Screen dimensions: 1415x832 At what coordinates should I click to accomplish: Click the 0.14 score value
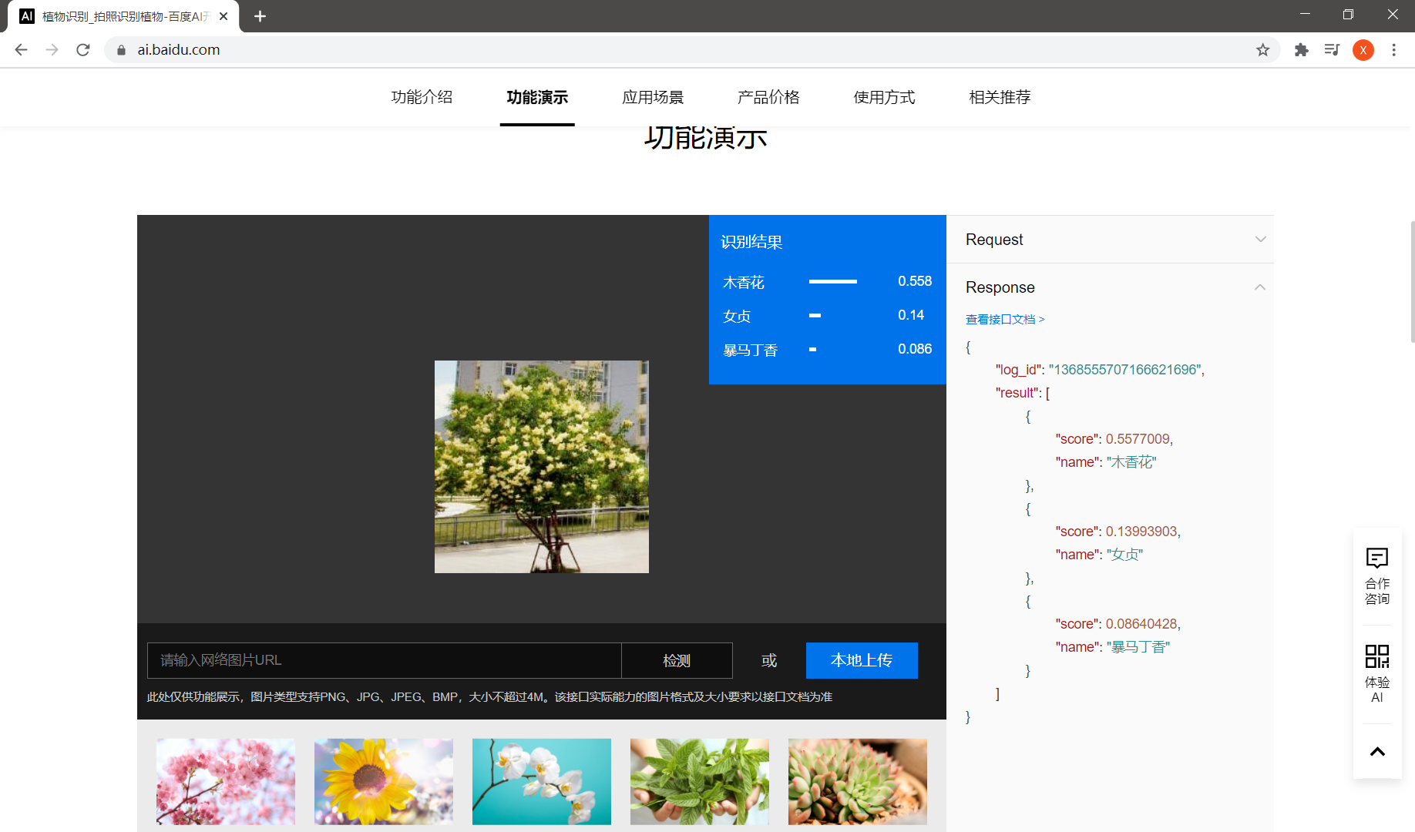[911, 315]
